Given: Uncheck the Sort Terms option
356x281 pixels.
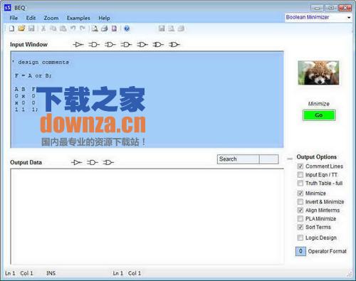Looking at the screenshot, I should (x=300, y=227).
